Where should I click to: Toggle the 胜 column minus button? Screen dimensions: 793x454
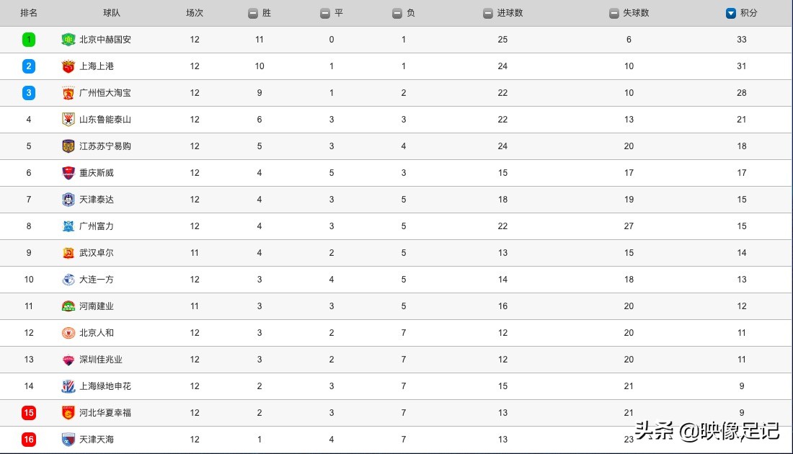tap(252, 13)
